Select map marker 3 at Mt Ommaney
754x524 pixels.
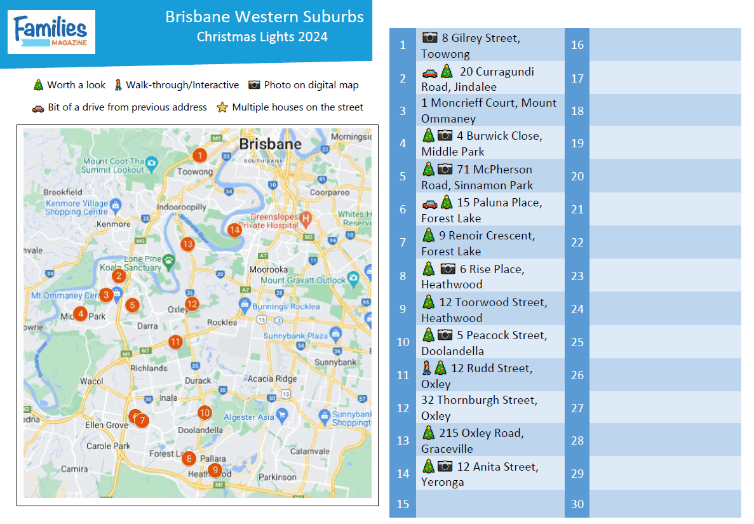pos(106,295)
